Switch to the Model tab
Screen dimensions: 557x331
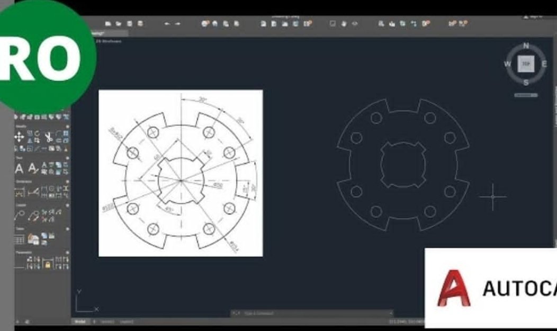click(x=80, y=321)
